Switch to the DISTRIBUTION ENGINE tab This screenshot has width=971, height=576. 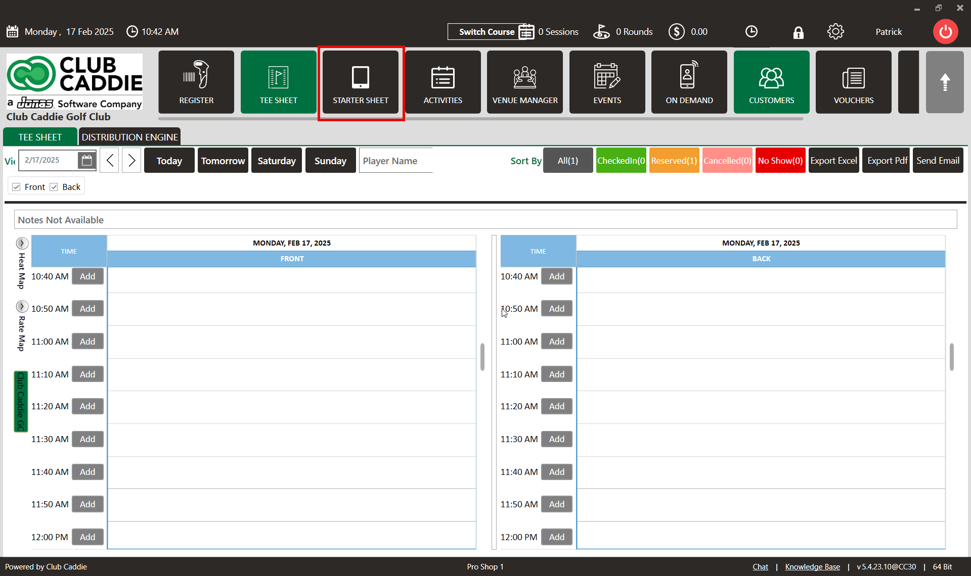coord(130,137)
